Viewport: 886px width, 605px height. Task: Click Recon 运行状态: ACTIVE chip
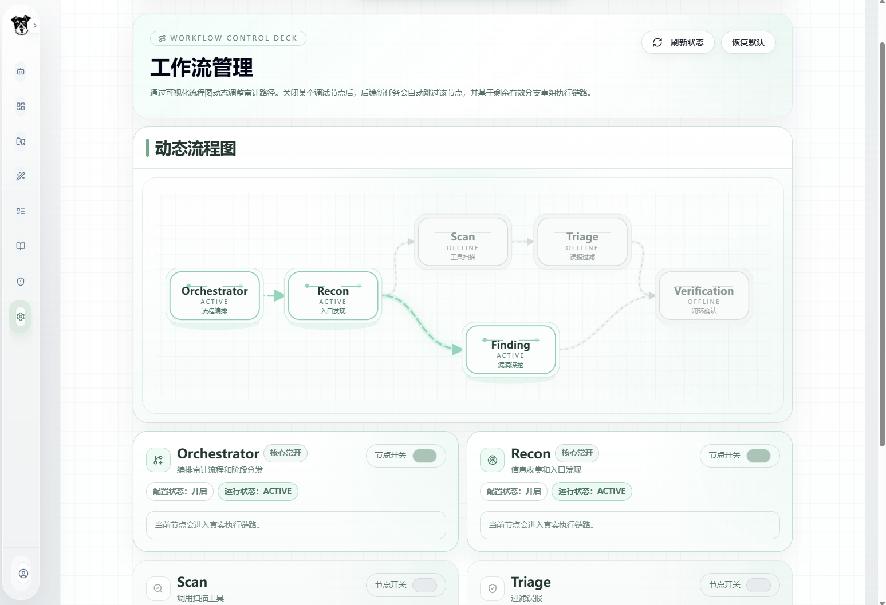coord(592,491)
